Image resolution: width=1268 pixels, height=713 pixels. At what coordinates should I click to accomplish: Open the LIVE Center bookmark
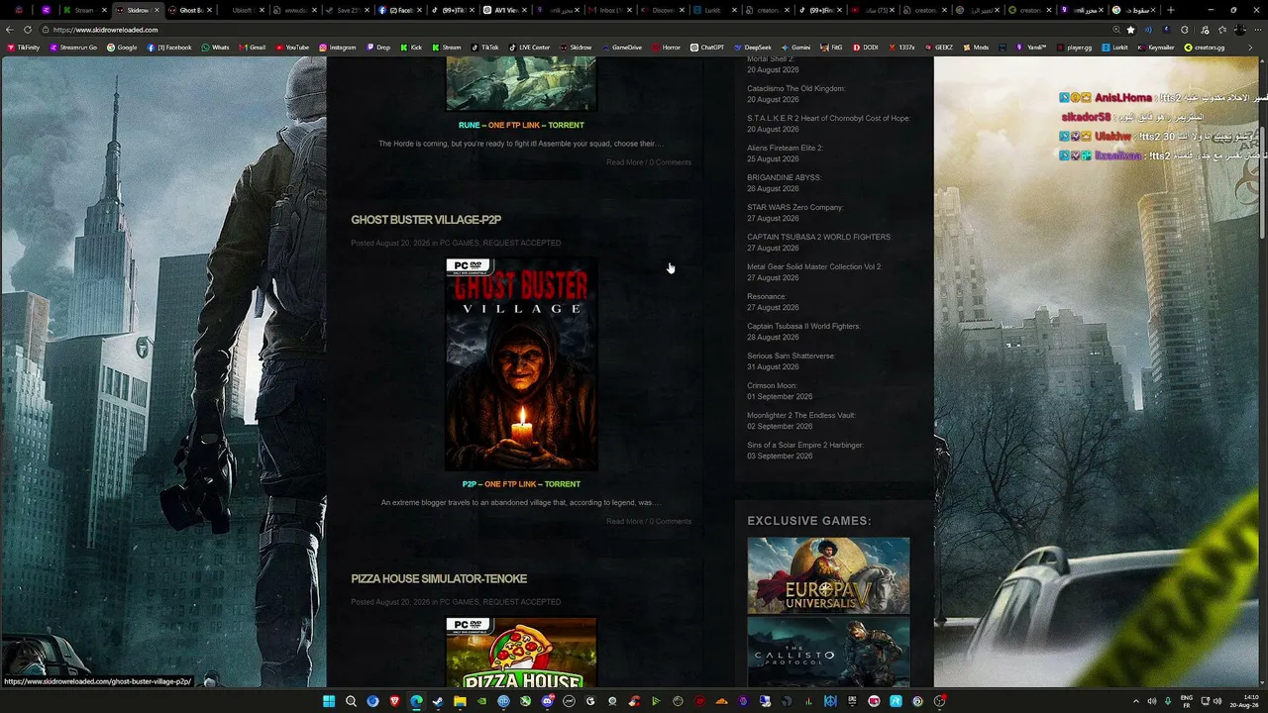[529, 48]
